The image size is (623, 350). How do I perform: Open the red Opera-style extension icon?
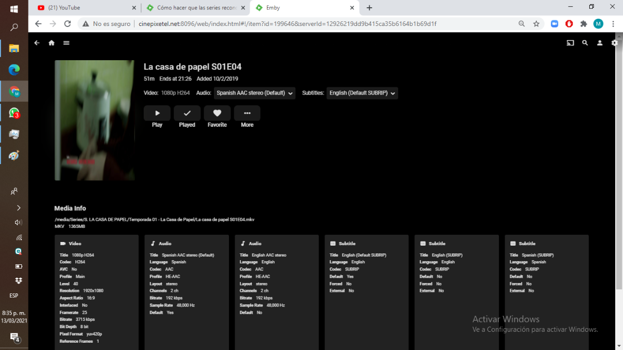coord(569,24)
